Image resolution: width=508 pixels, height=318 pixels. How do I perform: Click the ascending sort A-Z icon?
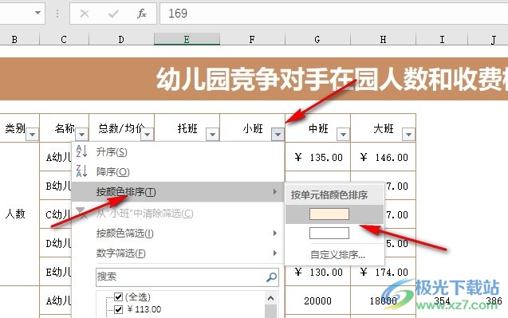81,151
